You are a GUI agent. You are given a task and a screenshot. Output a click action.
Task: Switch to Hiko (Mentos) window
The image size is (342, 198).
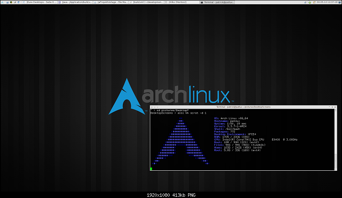point(182,2)
